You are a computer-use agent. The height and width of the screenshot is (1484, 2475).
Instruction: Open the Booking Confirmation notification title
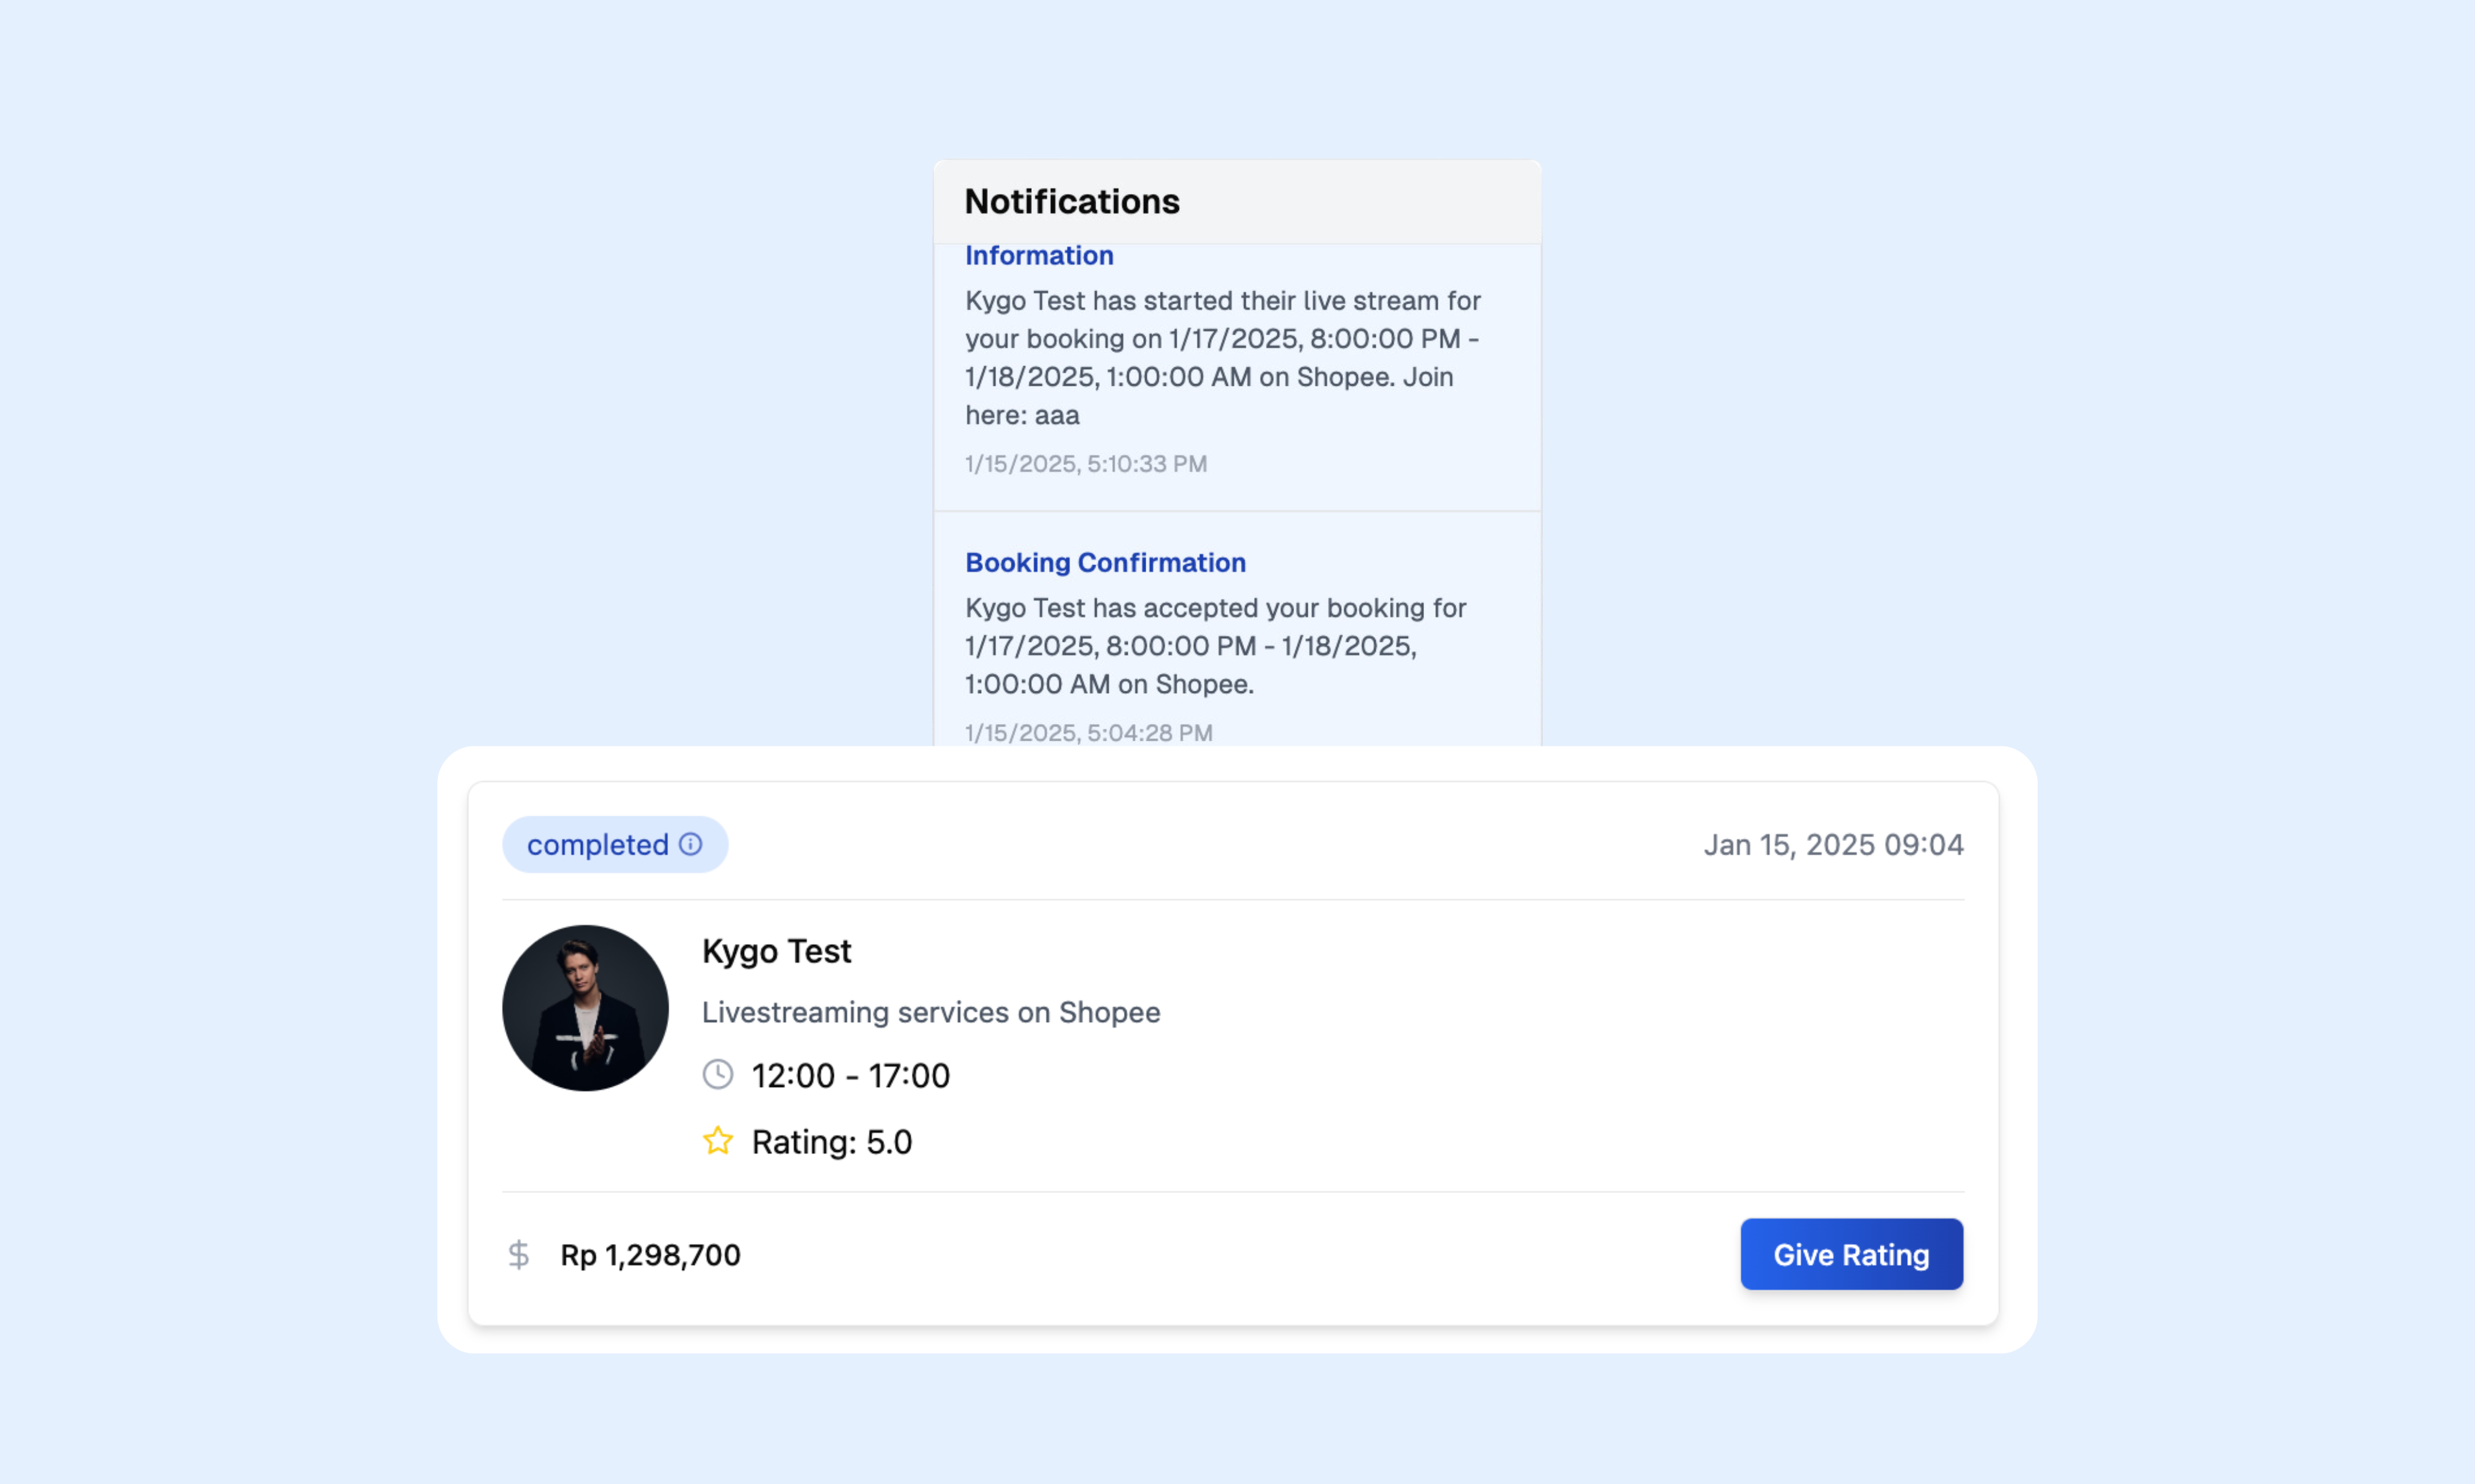click(x=1105, y=562)
